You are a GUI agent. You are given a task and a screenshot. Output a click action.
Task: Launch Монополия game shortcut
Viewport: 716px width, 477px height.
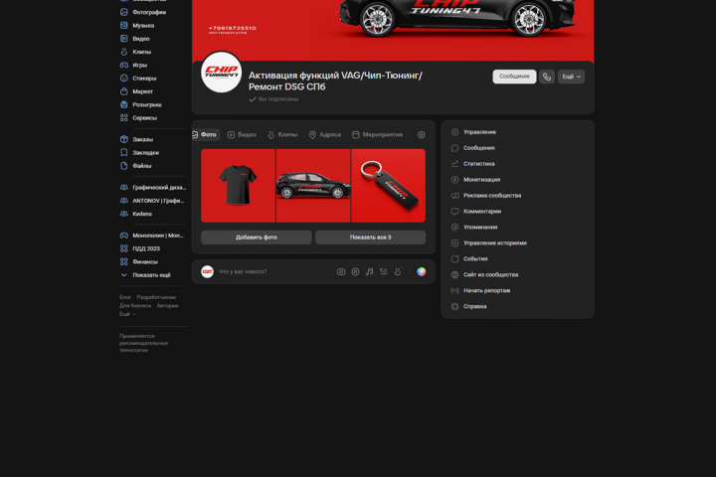(x=152, y=236)
